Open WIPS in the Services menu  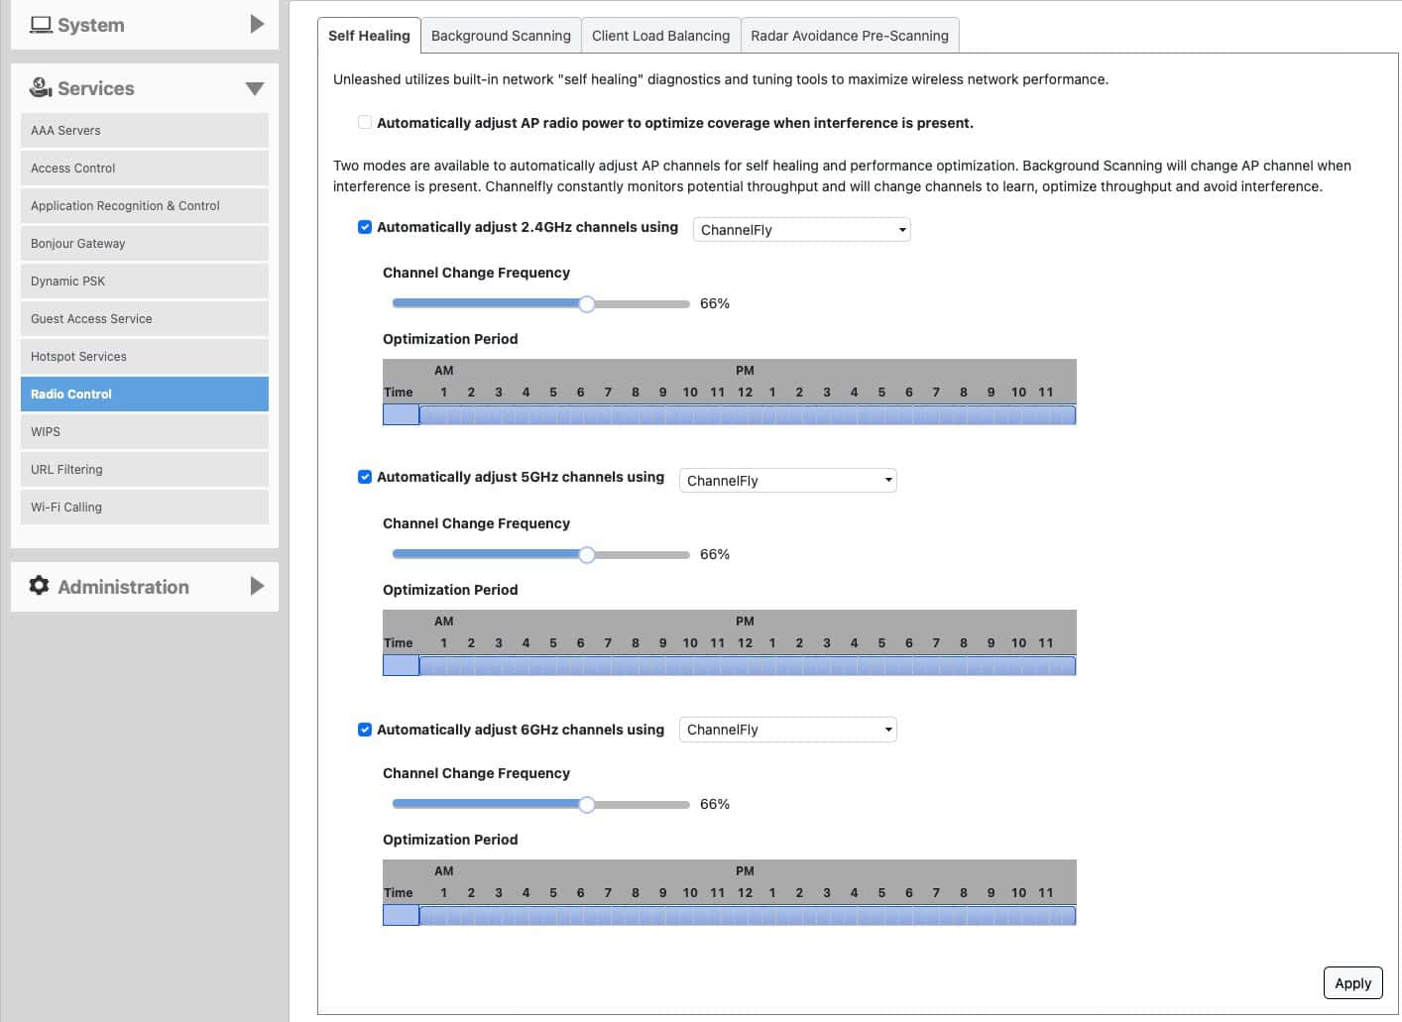pyautogui.click(x=145, y=431)
